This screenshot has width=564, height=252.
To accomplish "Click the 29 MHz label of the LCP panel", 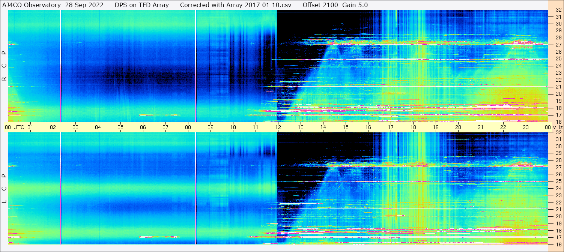I will point(558,153).
